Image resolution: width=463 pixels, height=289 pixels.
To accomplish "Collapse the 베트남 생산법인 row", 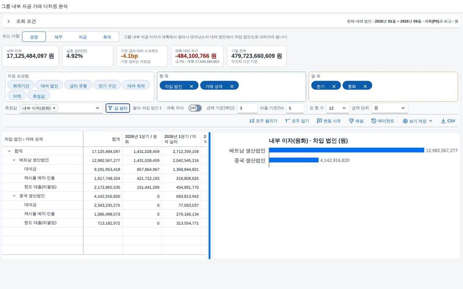I will (14, 160).
